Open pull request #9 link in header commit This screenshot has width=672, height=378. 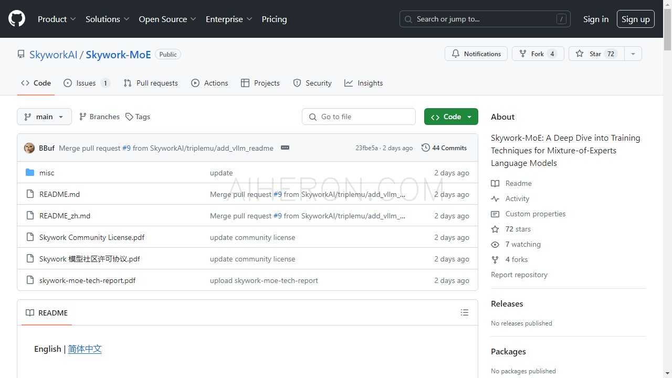[127, 148]
